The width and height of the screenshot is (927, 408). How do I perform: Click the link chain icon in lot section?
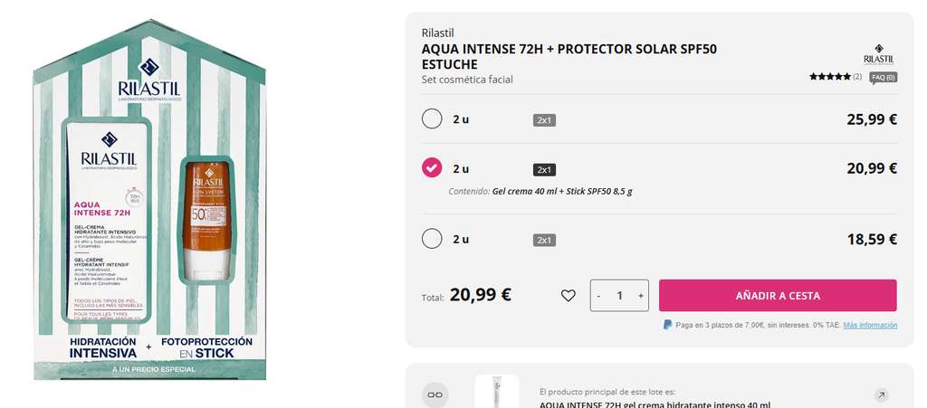tap(435, 394)
